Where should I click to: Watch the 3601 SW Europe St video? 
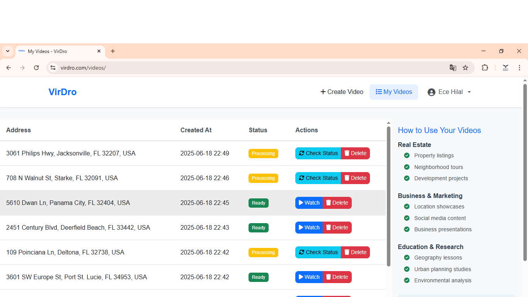[309, 277]
